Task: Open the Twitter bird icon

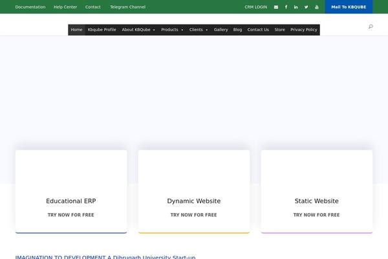Action: (x=307, y=7)
